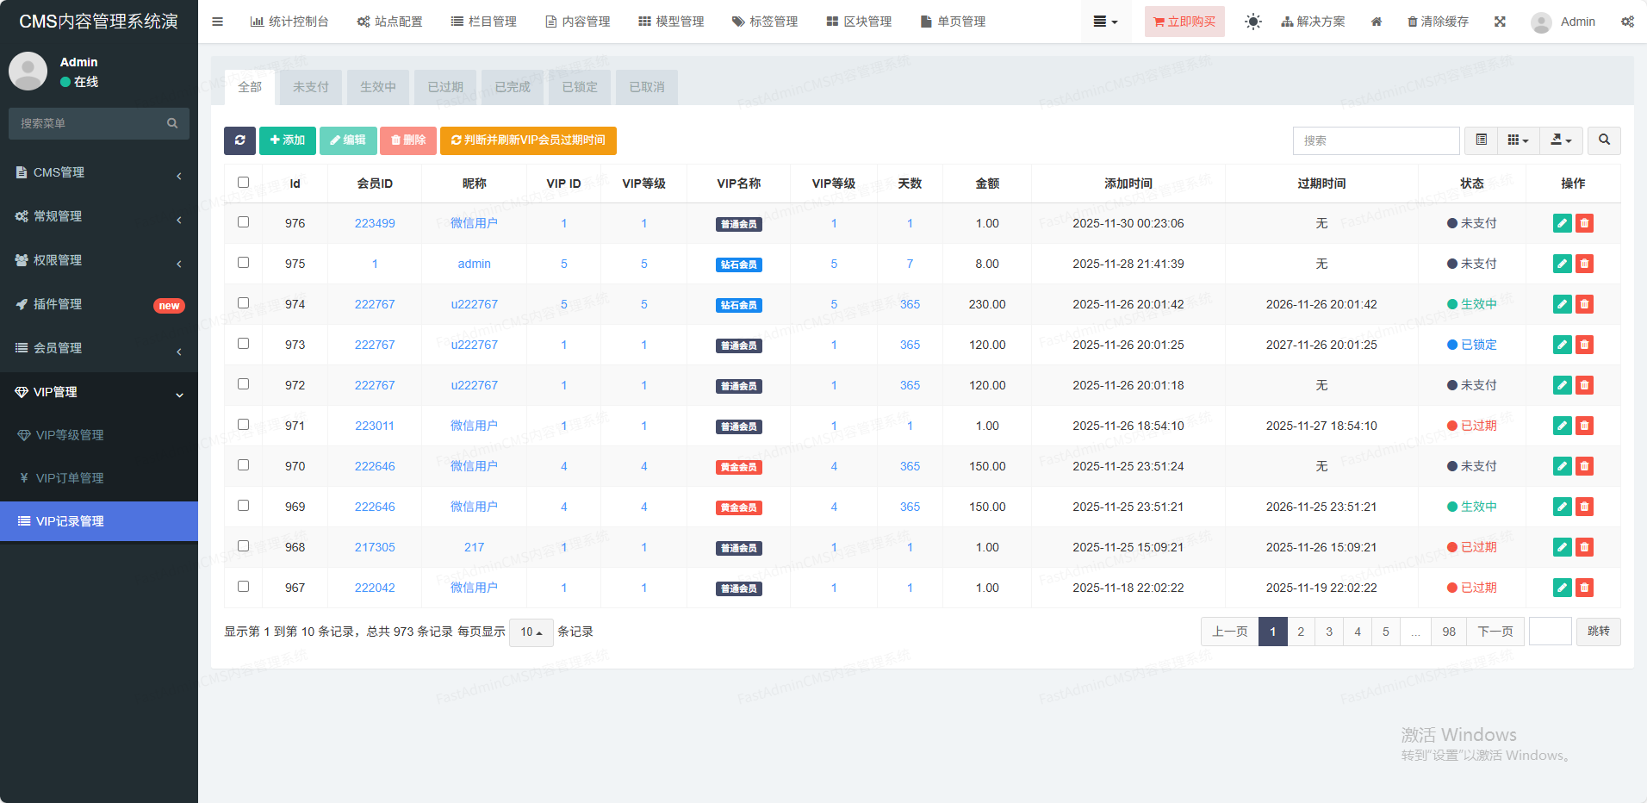Click the orange 判断并刷新VIP会员过期时间 button

tap(528, 140)
